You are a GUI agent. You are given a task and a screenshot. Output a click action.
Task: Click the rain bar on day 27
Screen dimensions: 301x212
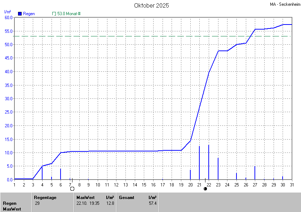pos(255,173)
